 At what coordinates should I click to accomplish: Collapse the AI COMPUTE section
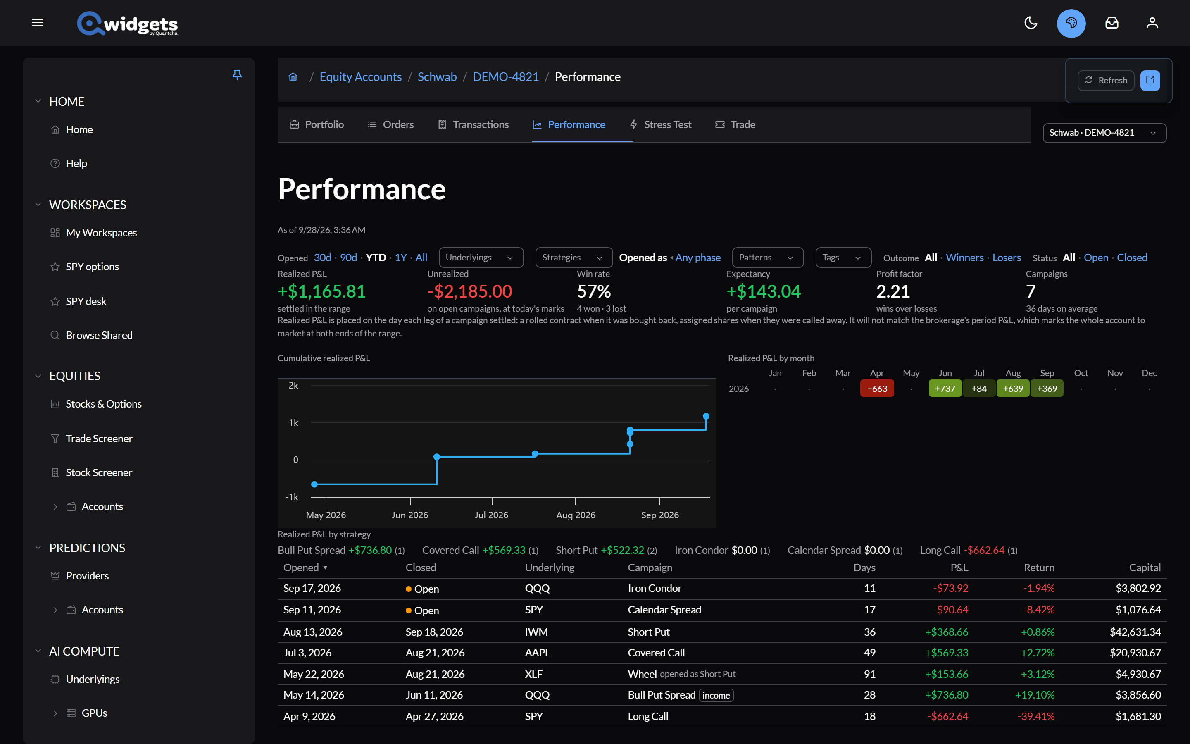tap(38, 651)
